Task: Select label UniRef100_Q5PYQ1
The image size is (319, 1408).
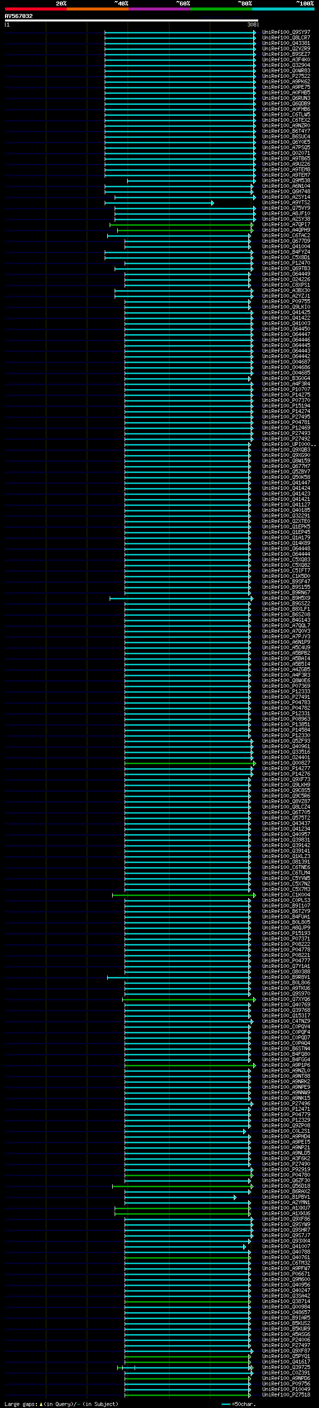Action: 286,1356
